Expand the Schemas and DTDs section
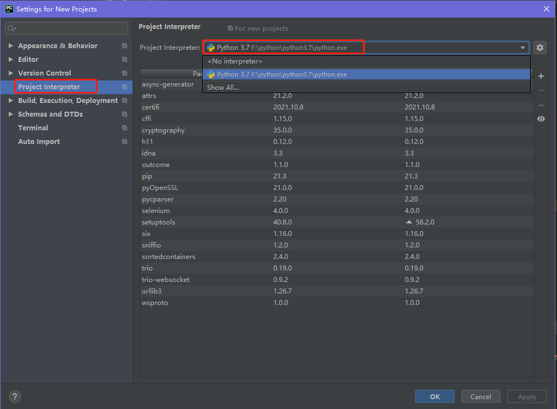The height and width of the screenshot is (409, 557). pyautogui.click(x=10, y=114)
